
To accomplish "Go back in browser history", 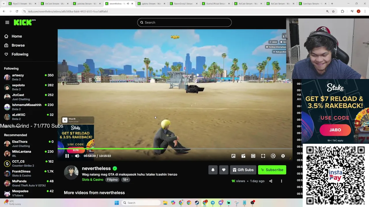I will point(4,11).
